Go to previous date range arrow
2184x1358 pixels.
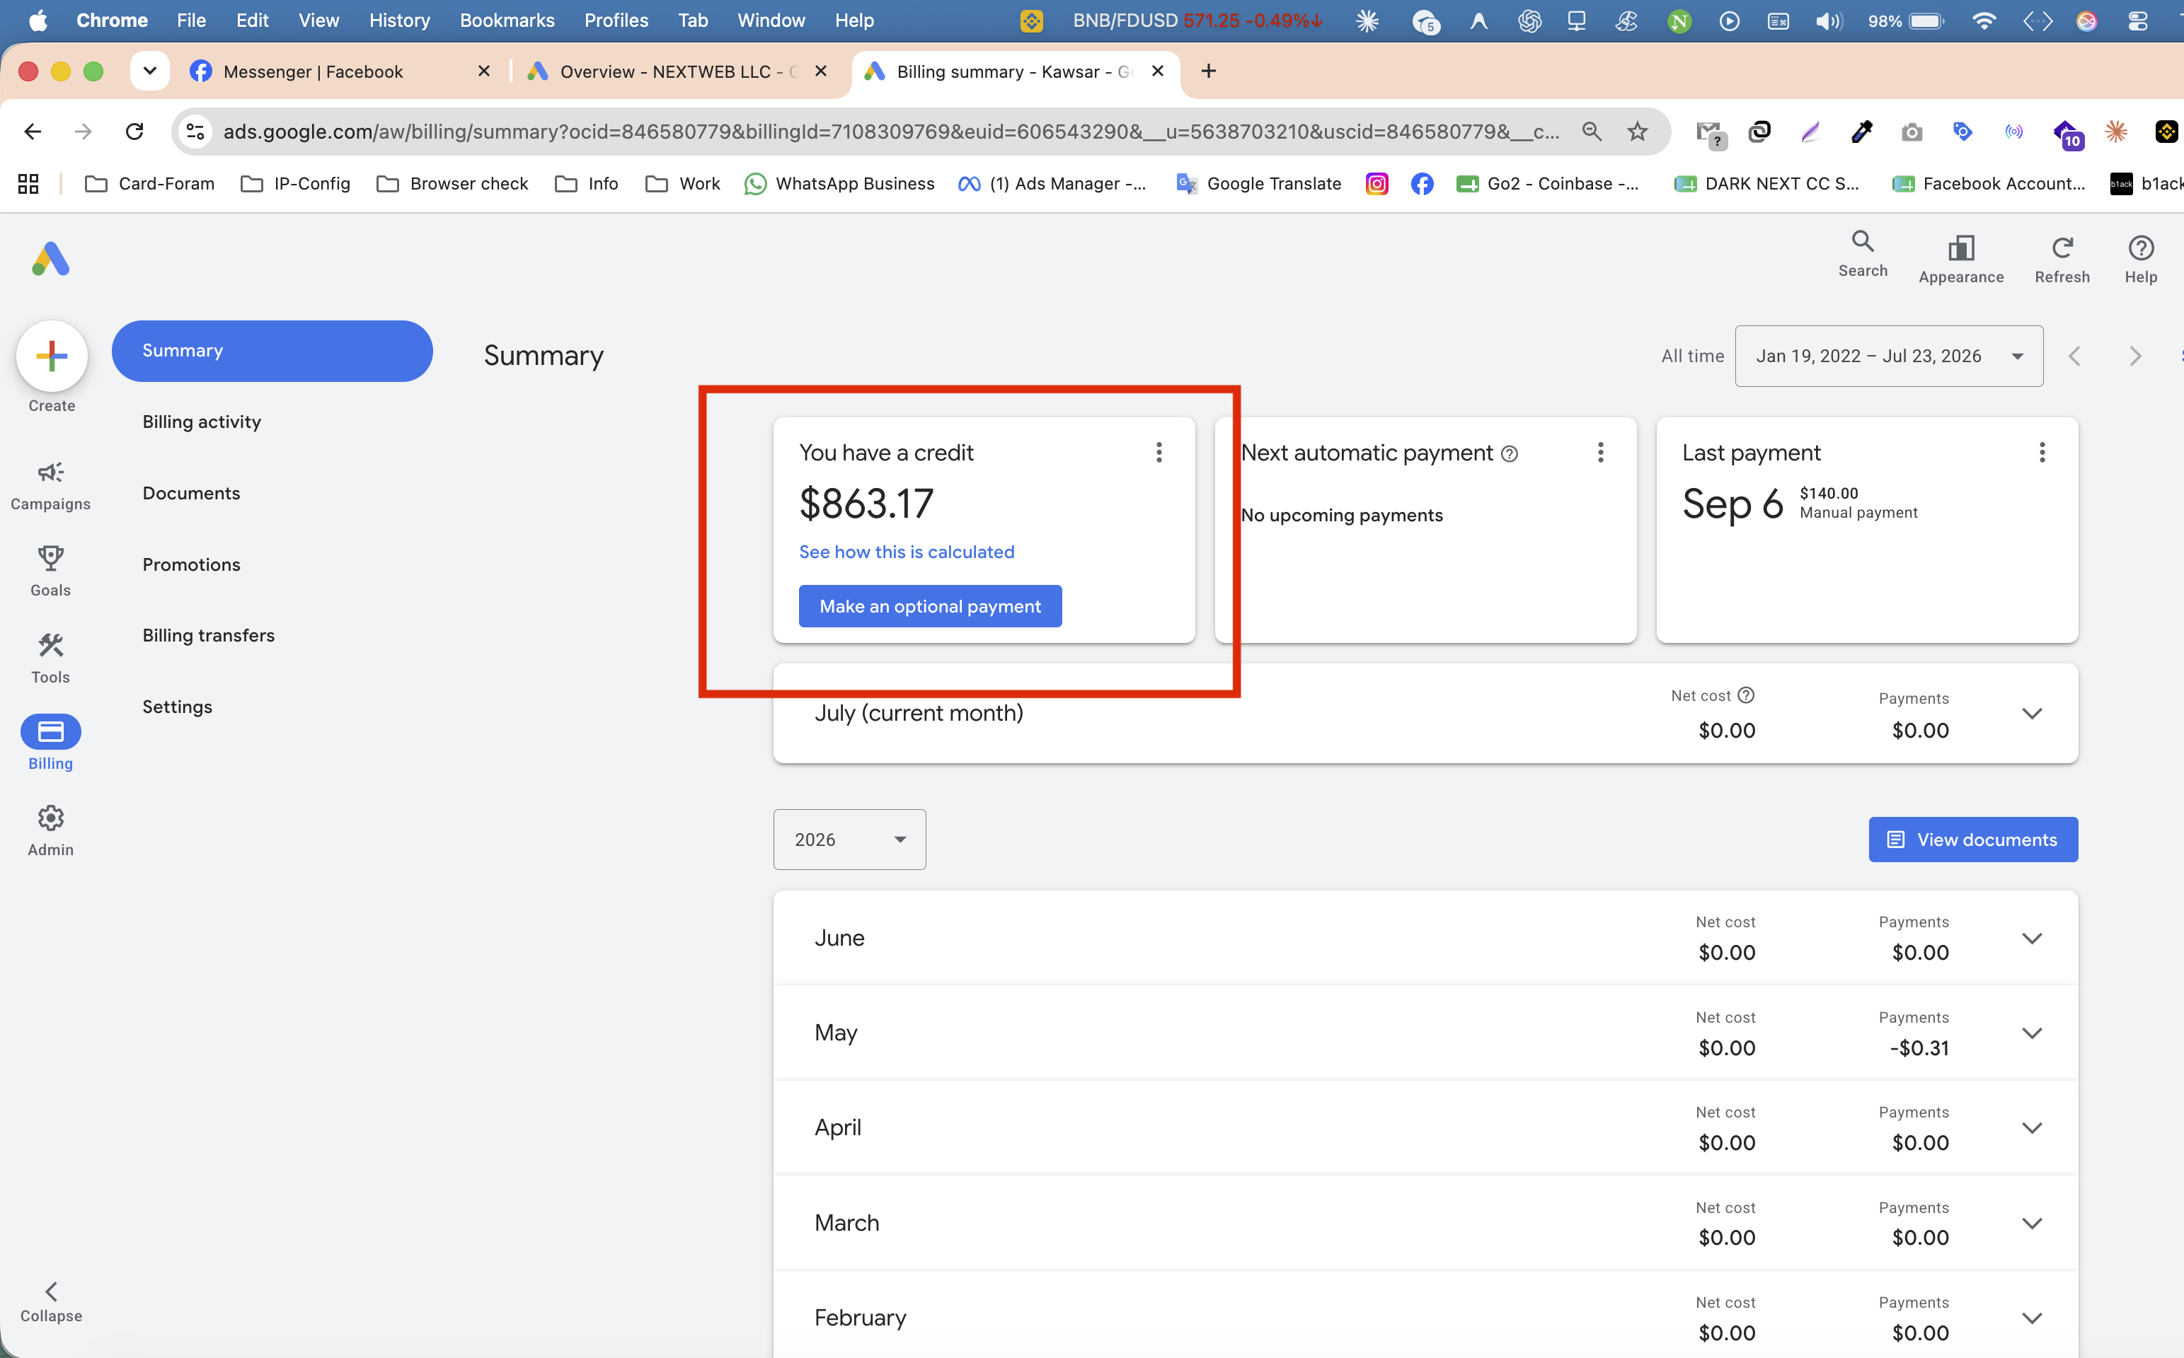(x=2074, y=356)
